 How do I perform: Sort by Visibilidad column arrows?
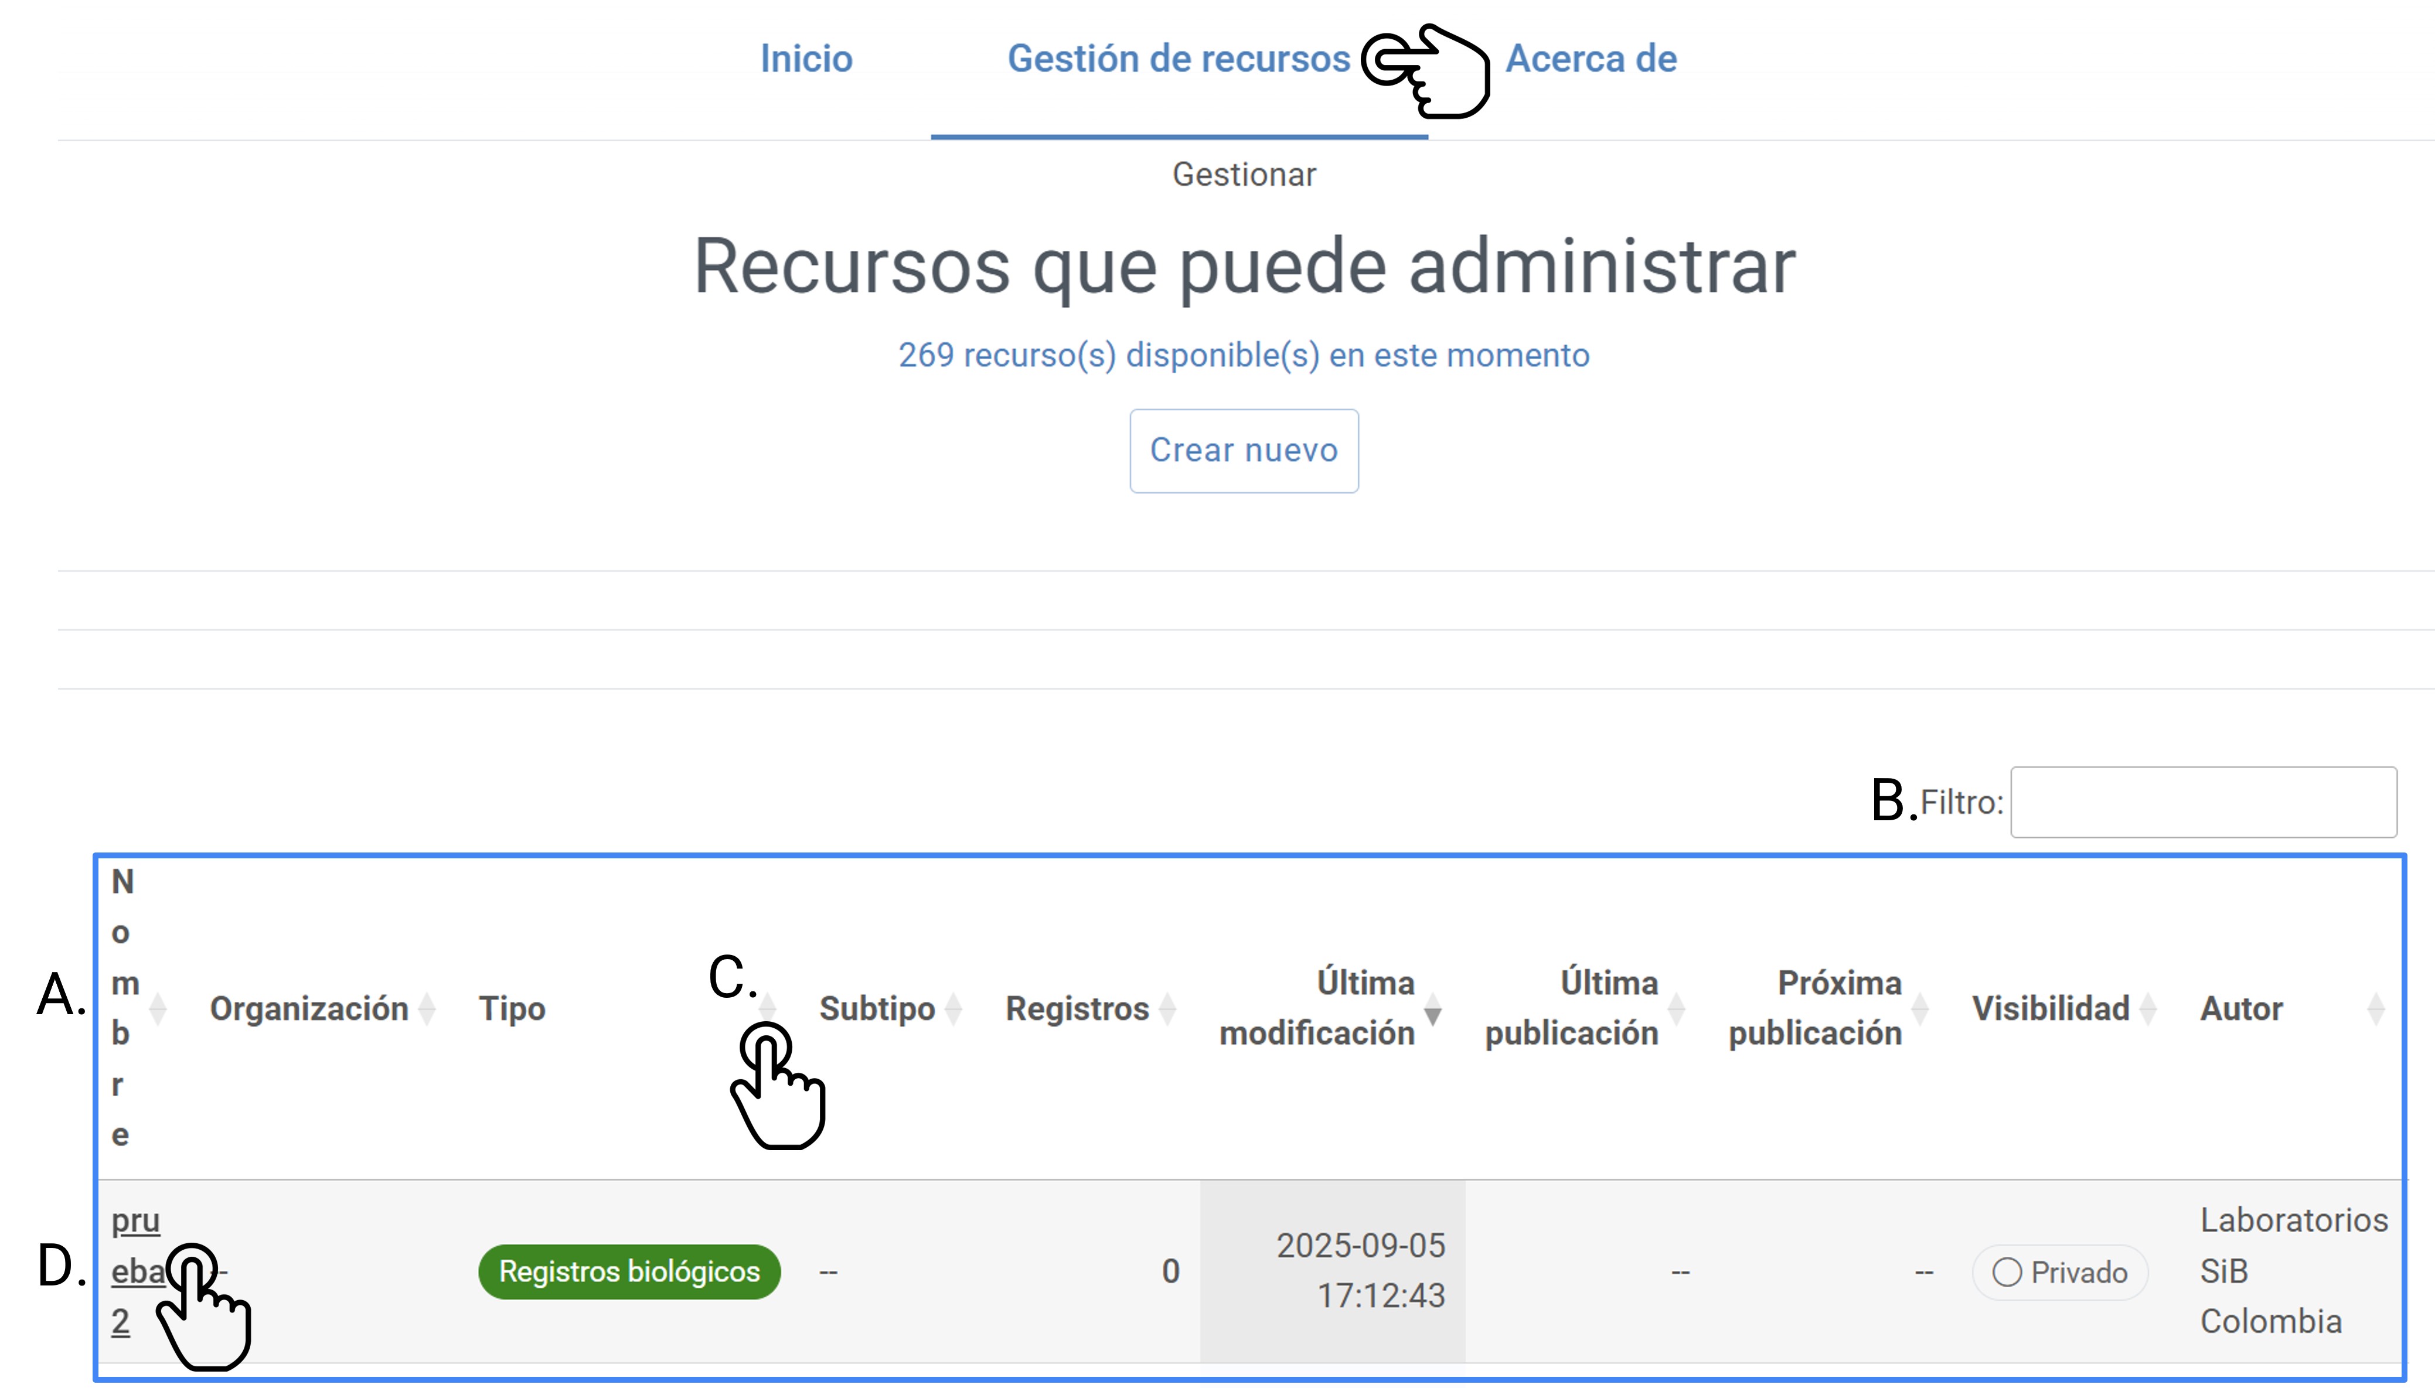2148,1008
